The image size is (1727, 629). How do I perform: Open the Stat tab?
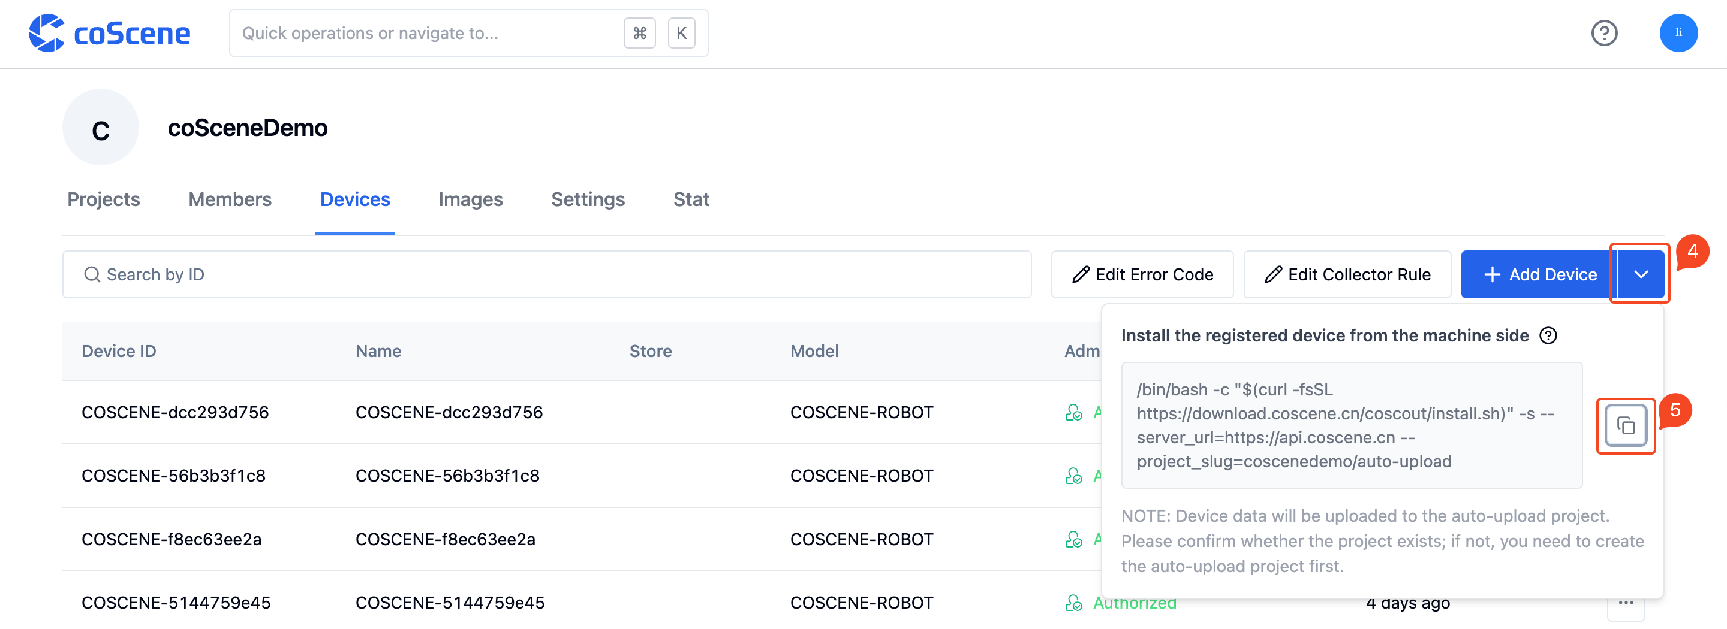pyautogui.click(x=691, y=199)
